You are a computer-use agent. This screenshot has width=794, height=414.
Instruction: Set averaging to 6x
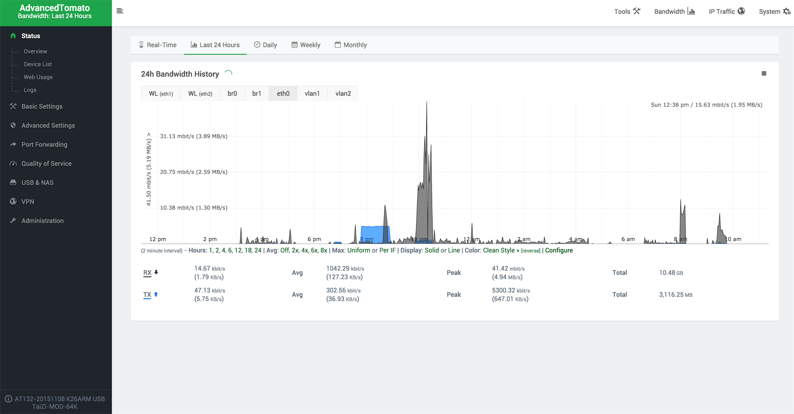click(x=314, y=251)
